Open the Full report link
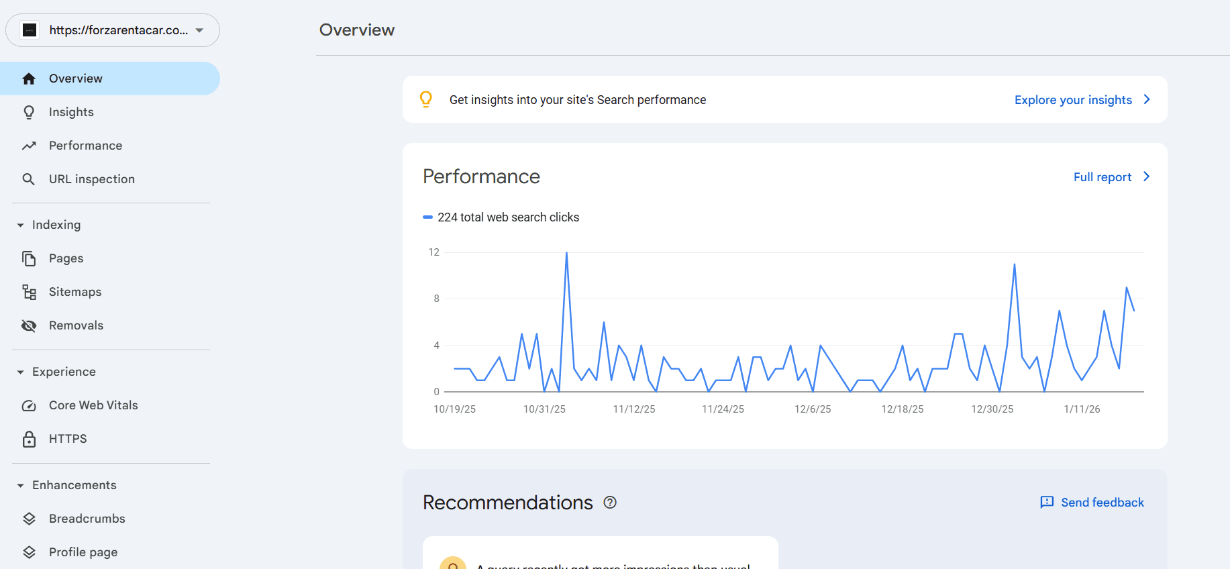This screenshot has height=569, width=1230. click(x=1111, y=177)
